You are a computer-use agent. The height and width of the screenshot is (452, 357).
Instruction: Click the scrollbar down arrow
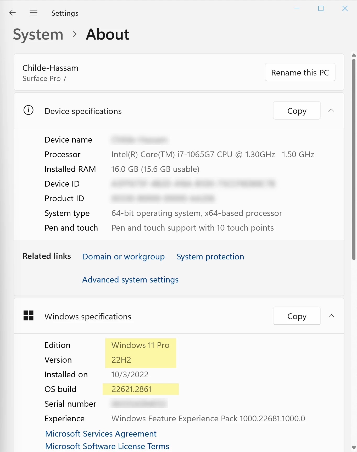354,448
